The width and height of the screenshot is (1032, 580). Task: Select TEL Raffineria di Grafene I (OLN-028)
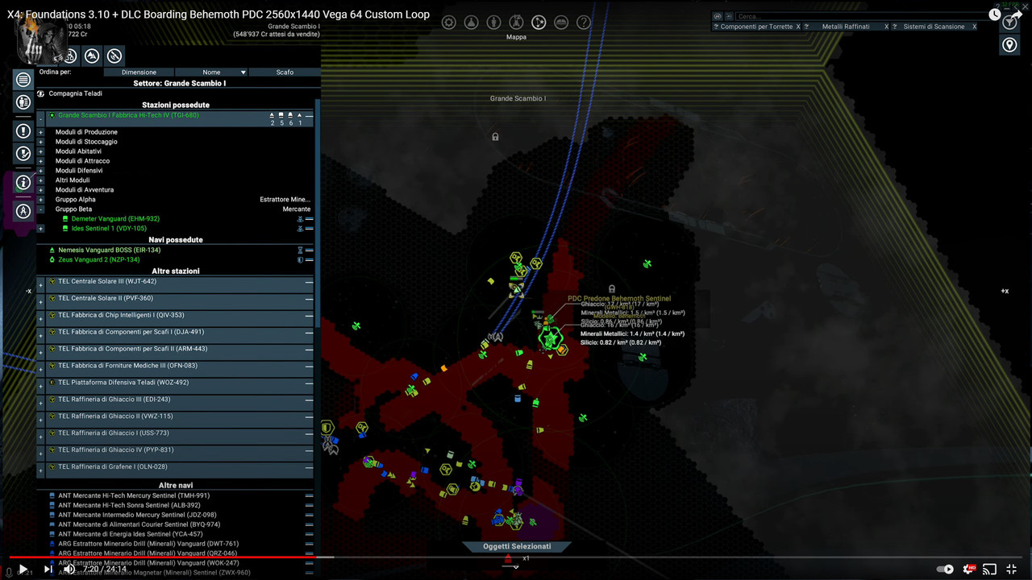180,468
